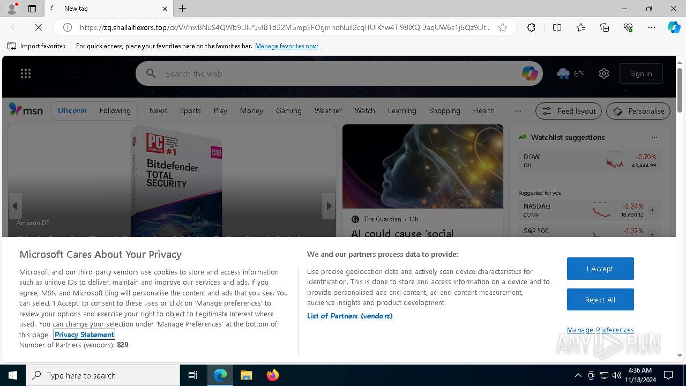Open the Shopping section

445,110
